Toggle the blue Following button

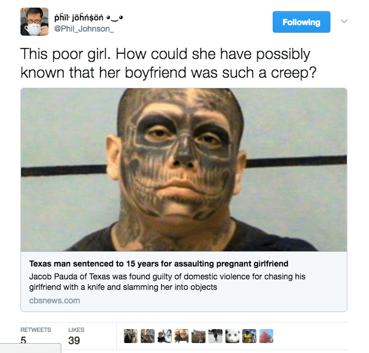pos(301,22)
